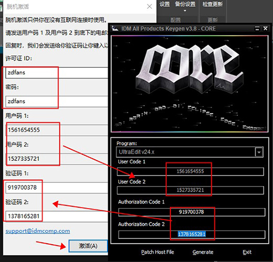Click the User Code 1 field in keygen
Viewport: 273px width, 262px height.
tap(191, 171)
